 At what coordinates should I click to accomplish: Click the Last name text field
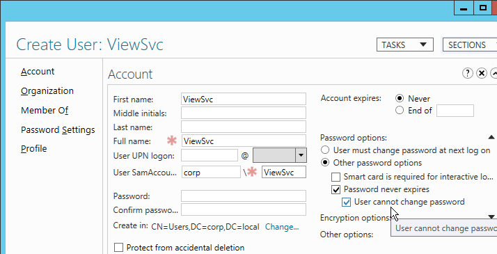[x=244, y=127]
